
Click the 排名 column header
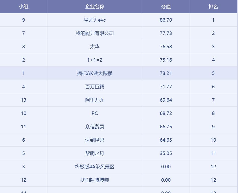pyautogui.click(x=213, y=7)
